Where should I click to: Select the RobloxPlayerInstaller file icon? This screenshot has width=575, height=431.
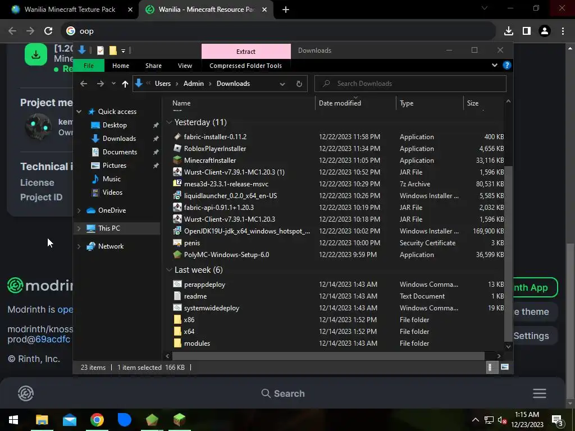pos(177,148)
